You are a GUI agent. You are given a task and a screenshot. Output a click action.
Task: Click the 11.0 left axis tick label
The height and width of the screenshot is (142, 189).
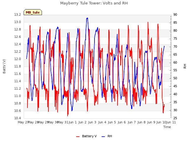pyautogui.click(x=18, y=96)
